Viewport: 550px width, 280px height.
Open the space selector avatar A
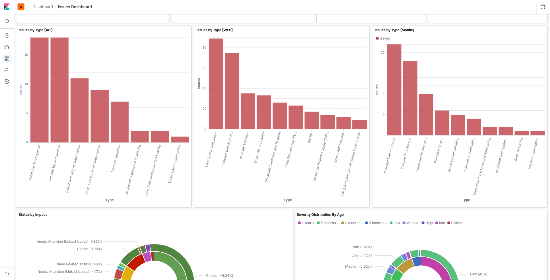[x=21, y=7]
